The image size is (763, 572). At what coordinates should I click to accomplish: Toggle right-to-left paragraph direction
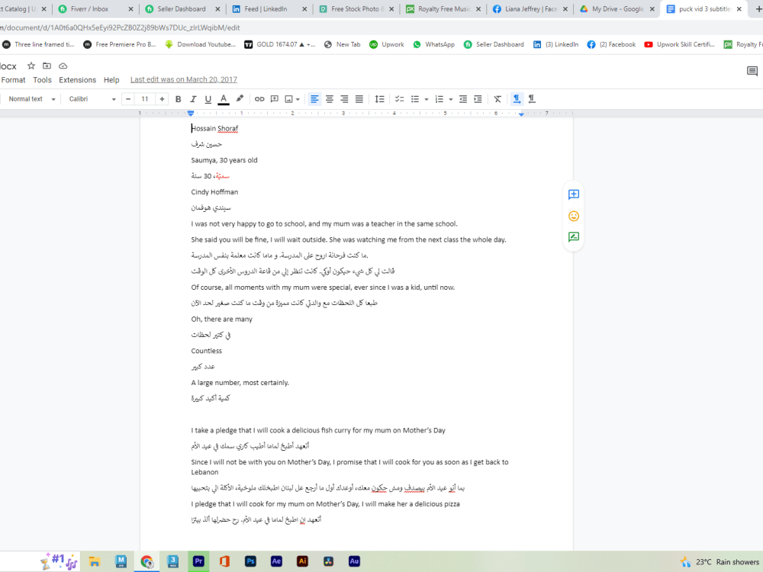pyautogui.click(x=532, y=99)
